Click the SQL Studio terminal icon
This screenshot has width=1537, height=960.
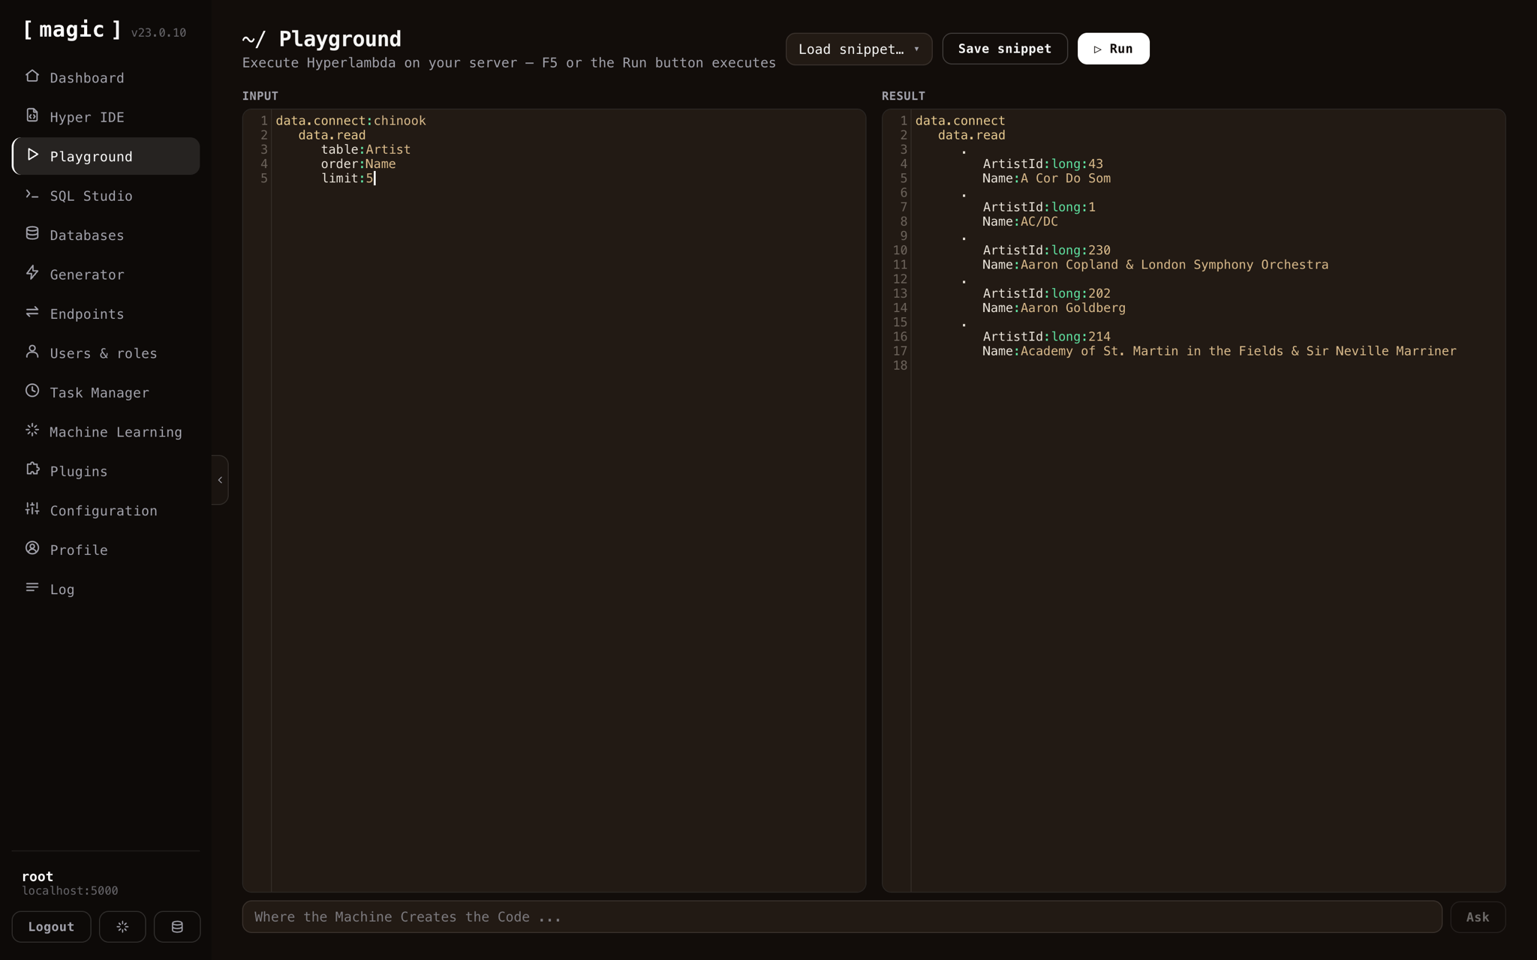[x=32, y=194]
